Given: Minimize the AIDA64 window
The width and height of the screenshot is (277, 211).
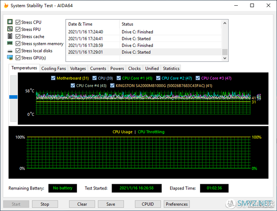Looking at the screenshot, I should 236,5.
